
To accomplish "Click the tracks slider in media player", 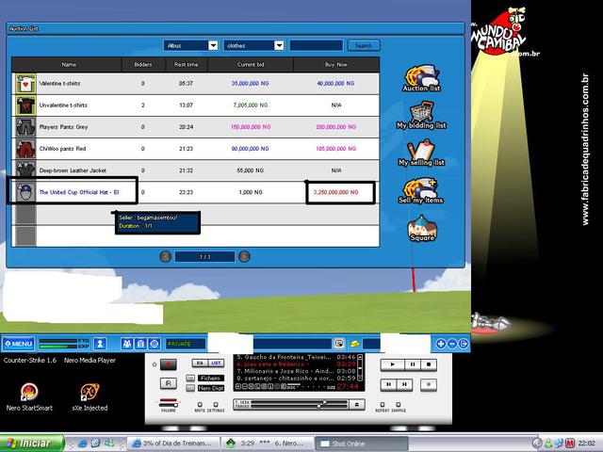I will [300, 406].
